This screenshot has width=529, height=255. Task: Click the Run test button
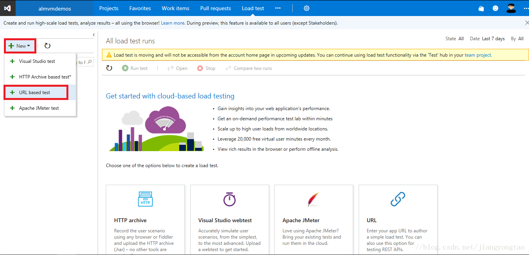[x=135, y=68]
